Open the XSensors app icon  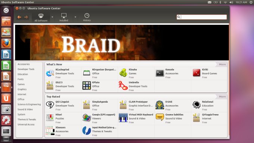pyautogui.click(x=50, y=131)
